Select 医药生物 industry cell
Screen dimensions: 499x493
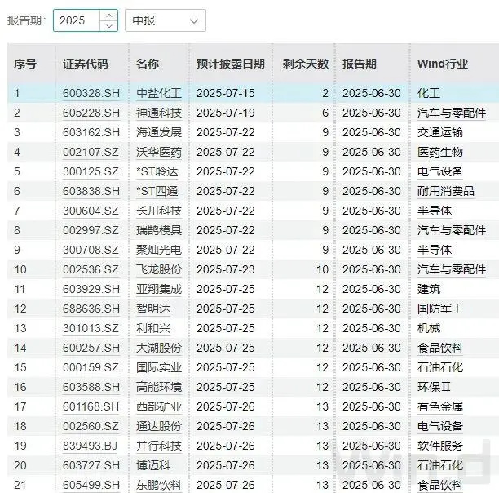[440, 153]
